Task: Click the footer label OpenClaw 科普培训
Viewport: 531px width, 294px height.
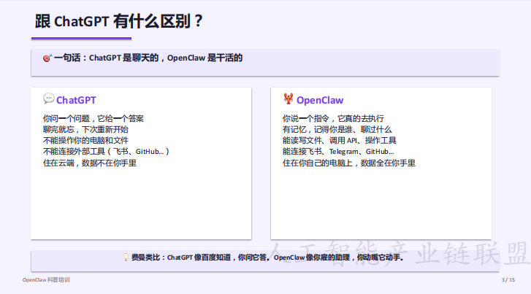Action: (46, 280)
